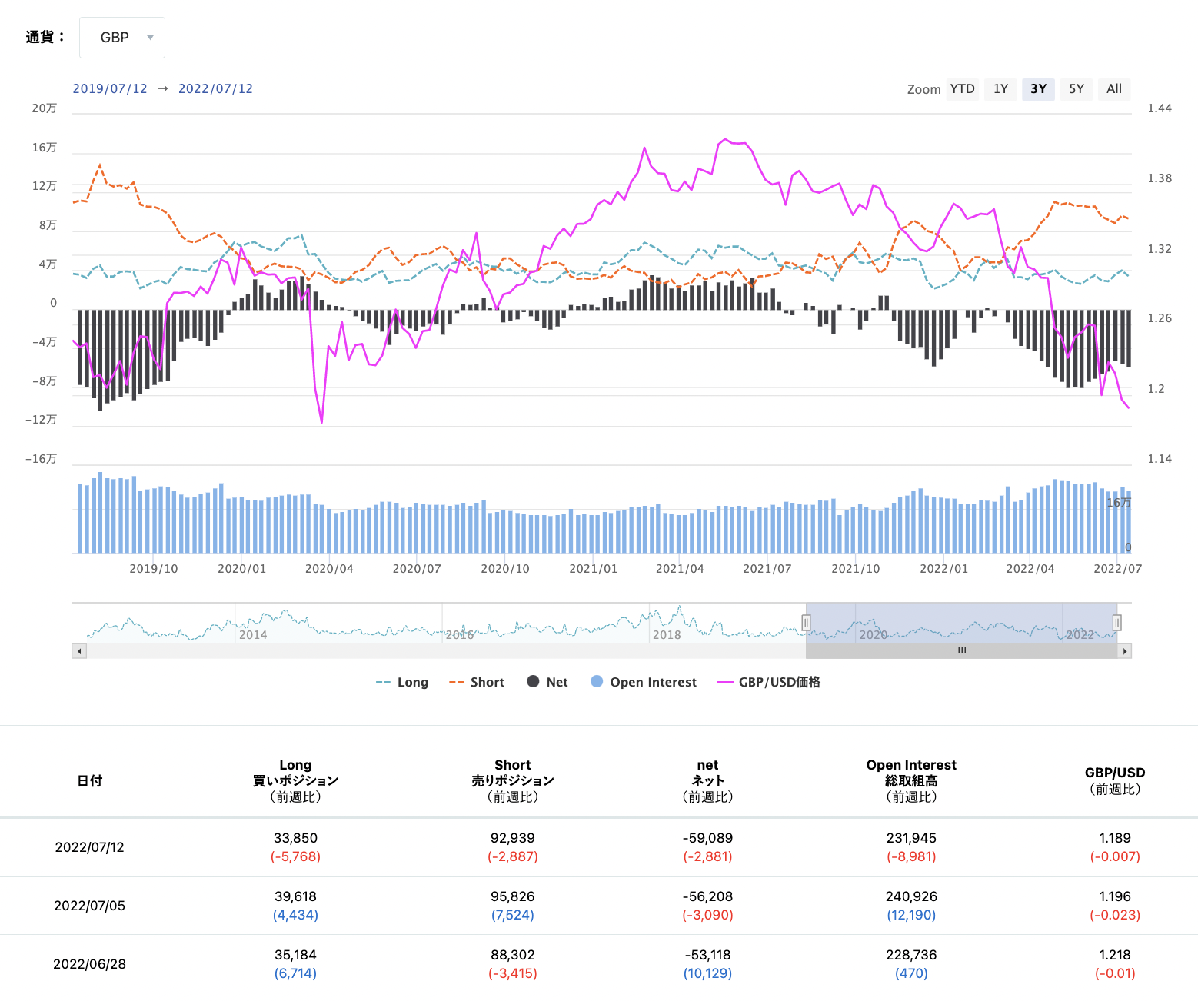Image resolution: width=1198 pixels, height=1001 pixels.
Task: Toggle the Long series in legend
Action: tap(402, 682)
